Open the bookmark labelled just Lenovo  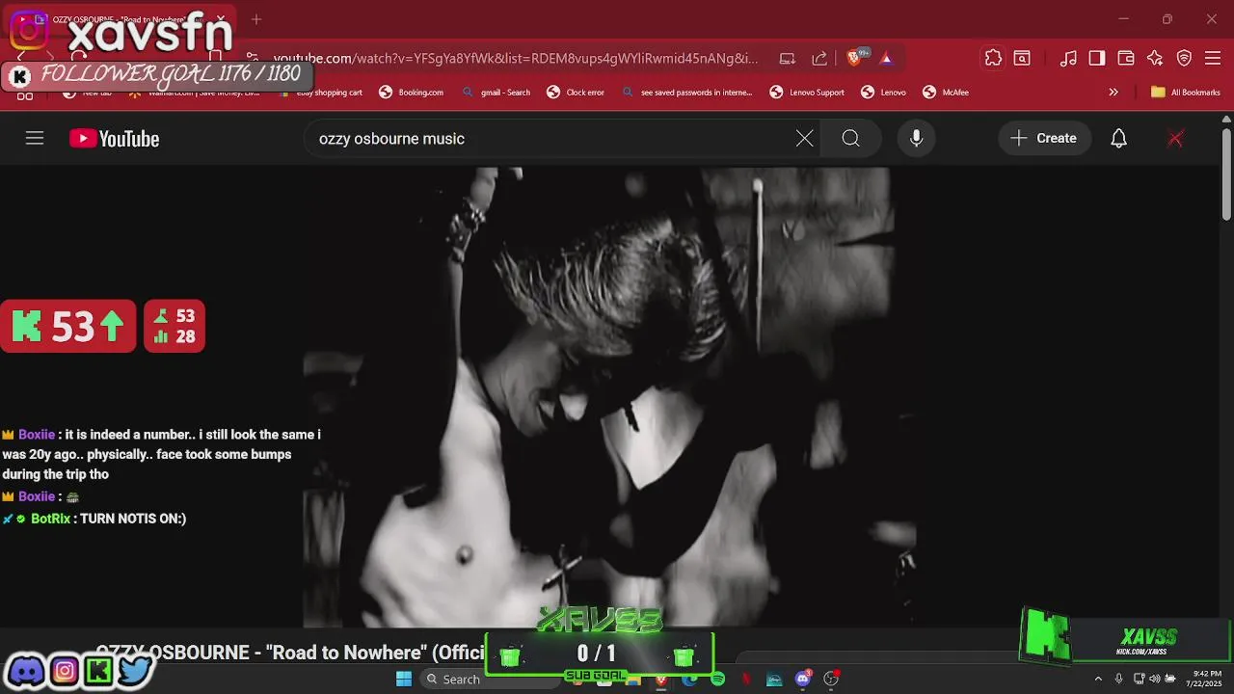click(x=883, y=93)
